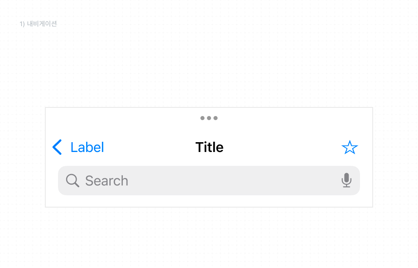Click white area below the search bar inside frame
The image size is (418, 268).
tap(209, 201)
